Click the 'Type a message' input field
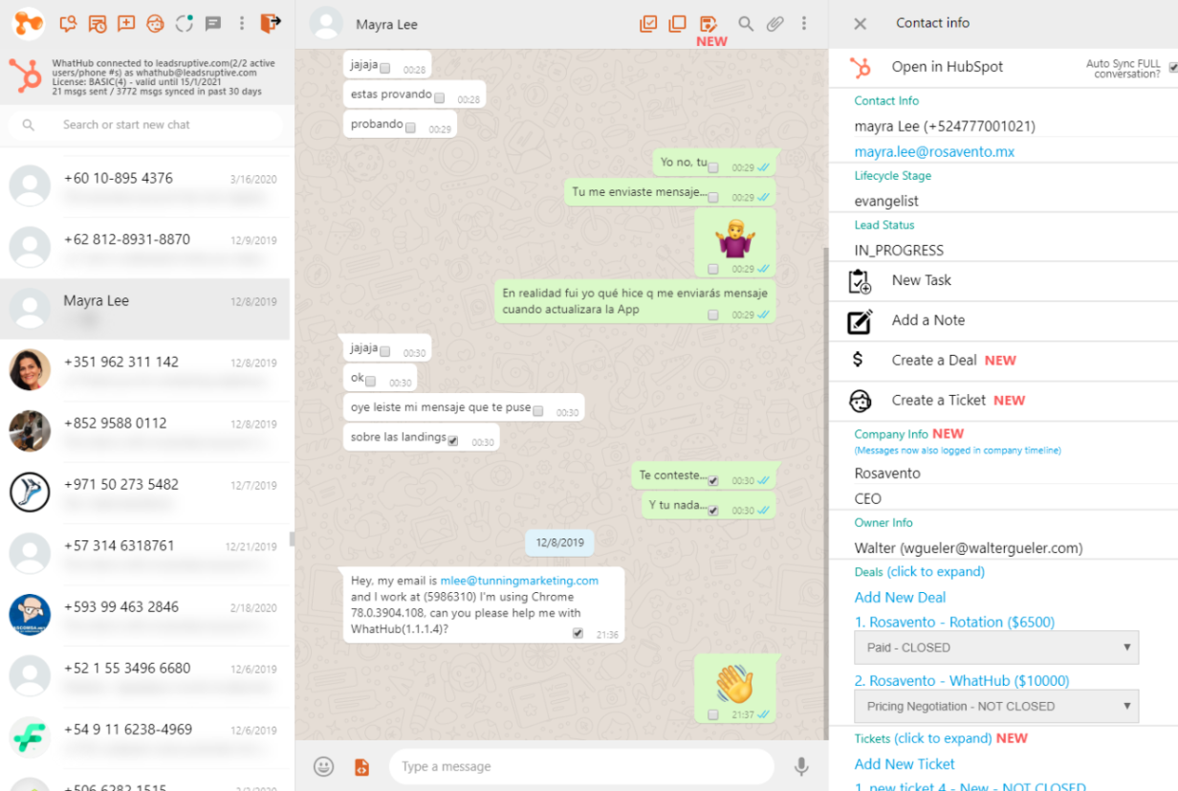 click(581, 766)
